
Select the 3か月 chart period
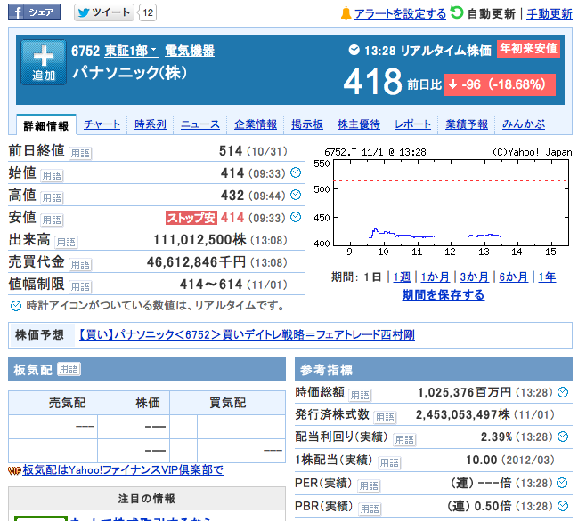point(475,277)
